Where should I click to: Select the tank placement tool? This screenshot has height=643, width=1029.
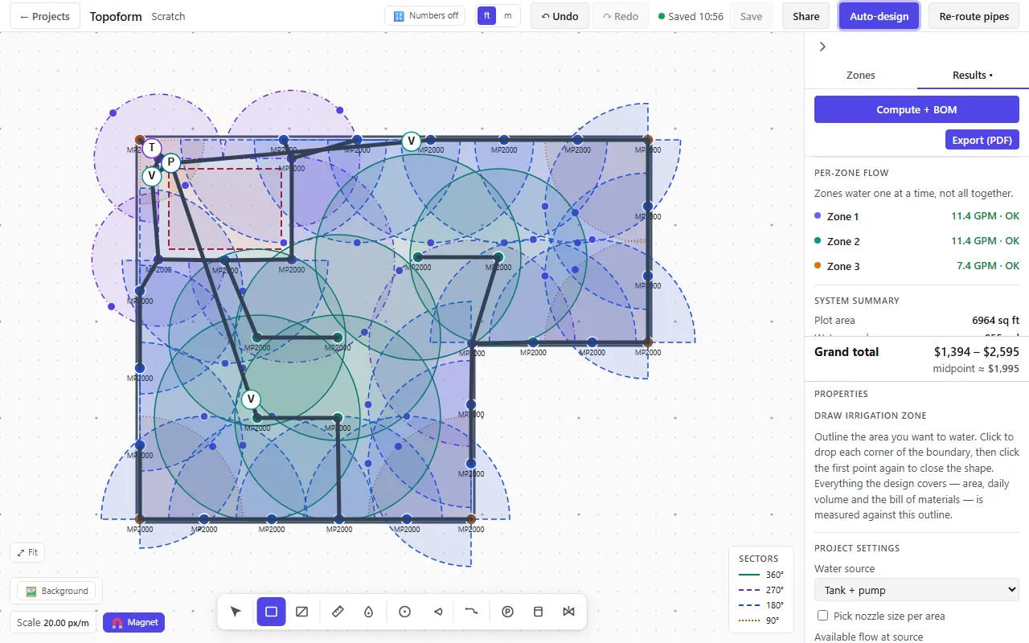coord(539,612)
